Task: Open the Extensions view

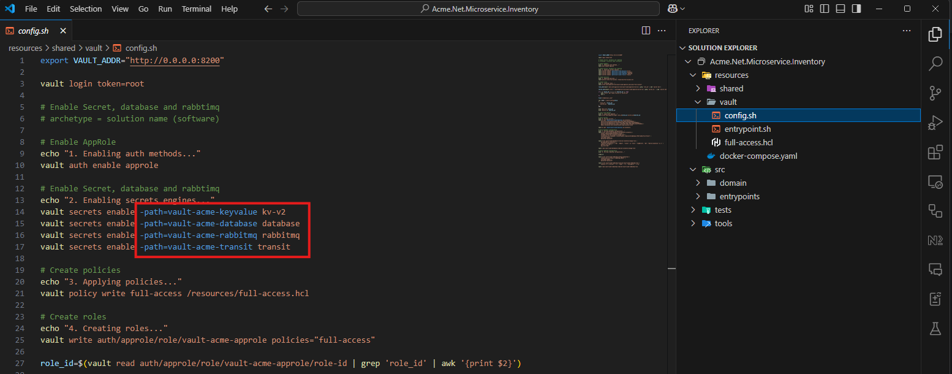Action: tap(935, 152)
